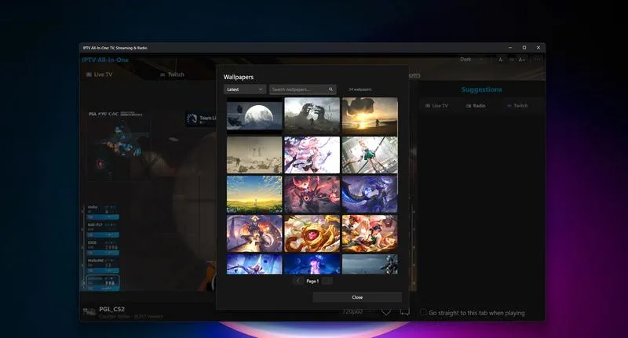This screenshot has width=628, height=338.
Task: Select the golden sunset cloud wallpaper
Action: click(x=370, y=115)
